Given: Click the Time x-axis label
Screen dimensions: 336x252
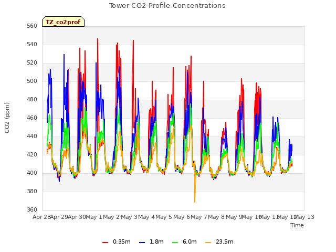Looking at the screenshot, I should [x=297, y=225].
